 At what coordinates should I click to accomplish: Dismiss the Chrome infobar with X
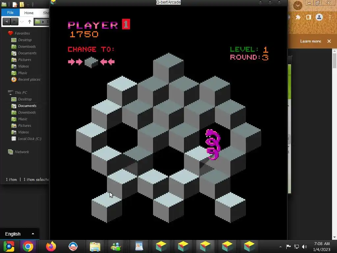(x=329, y=41)
